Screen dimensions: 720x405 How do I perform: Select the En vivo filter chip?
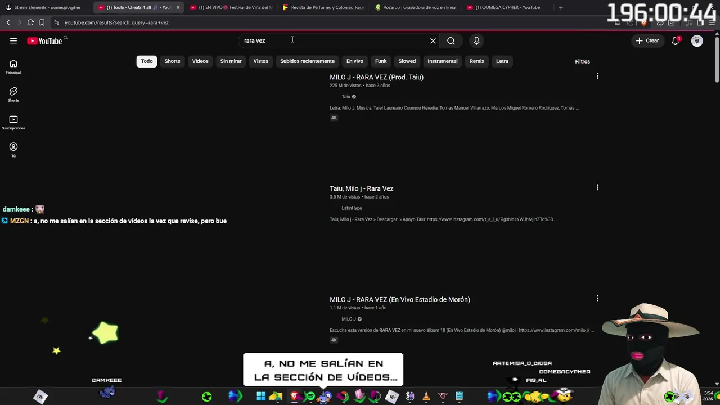coord(354,61)
